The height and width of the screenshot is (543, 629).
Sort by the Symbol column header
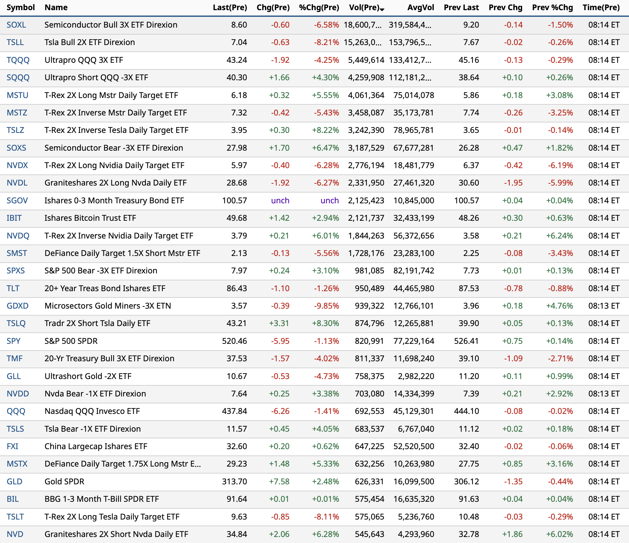click(21, 7)
